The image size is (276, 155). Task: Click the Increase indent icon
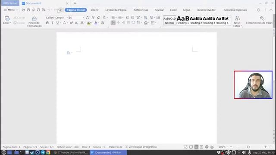[132, 18]
